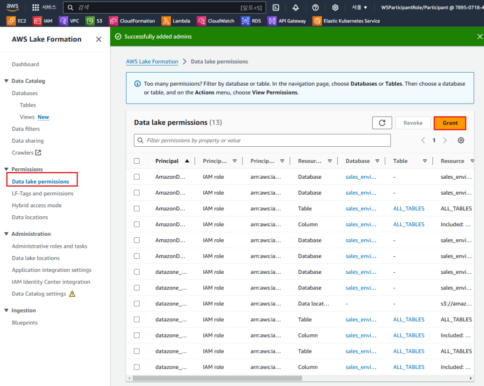Open the Elastic Kubernetes Service shortcut
The image size is (484, 386).
pyautogui.click(x=346, y=21)
